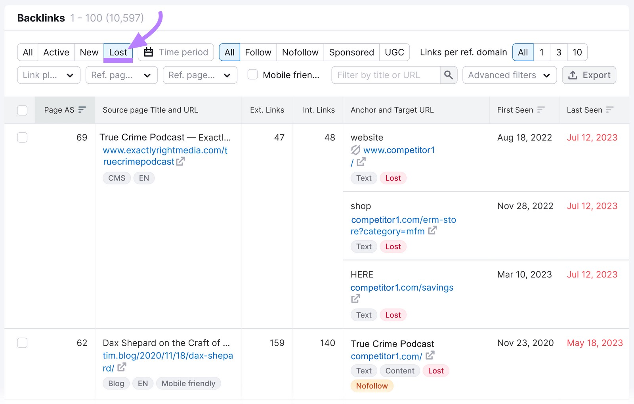Sort by the Last Seen column icon

pos(611,110)
